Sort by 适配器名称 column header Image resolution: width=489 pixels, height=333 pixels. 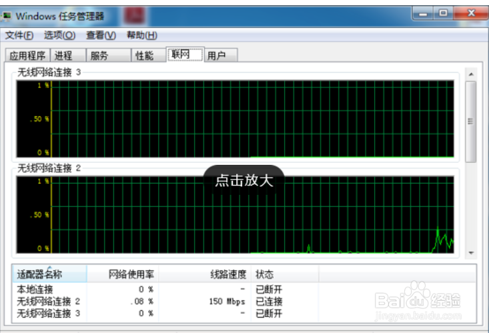coord(49,274)
